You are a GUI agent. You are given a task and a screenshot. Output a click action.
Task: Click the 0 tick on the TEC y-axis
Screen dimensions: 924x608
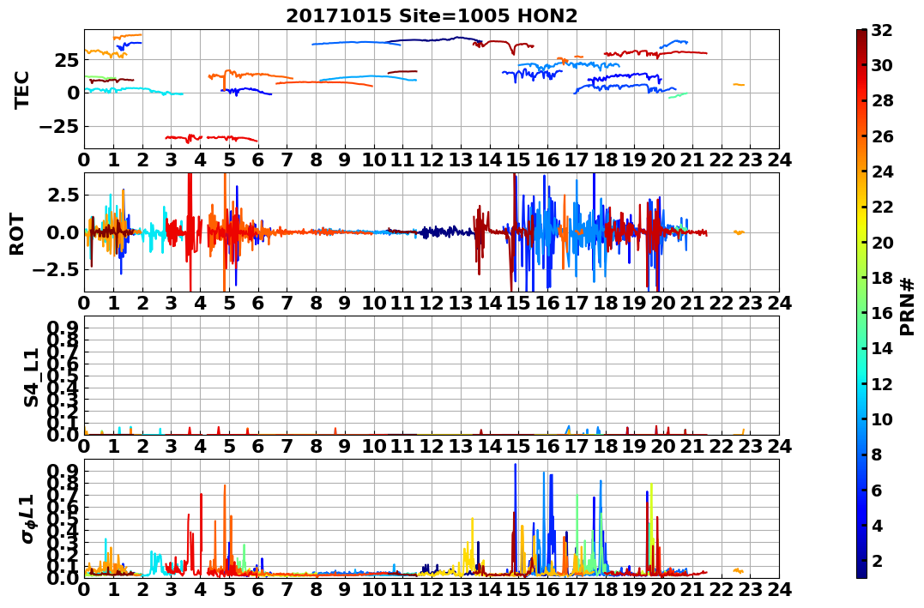coord(72,93)
